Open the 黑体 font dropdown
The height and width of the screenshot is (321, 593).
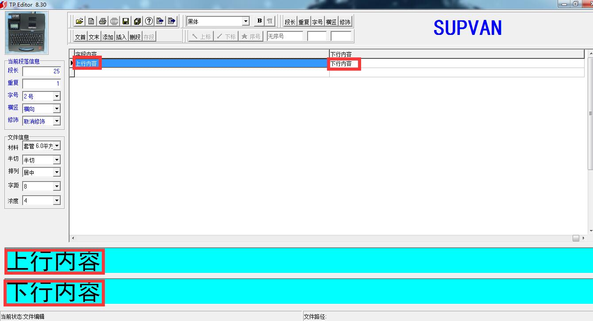246,21
